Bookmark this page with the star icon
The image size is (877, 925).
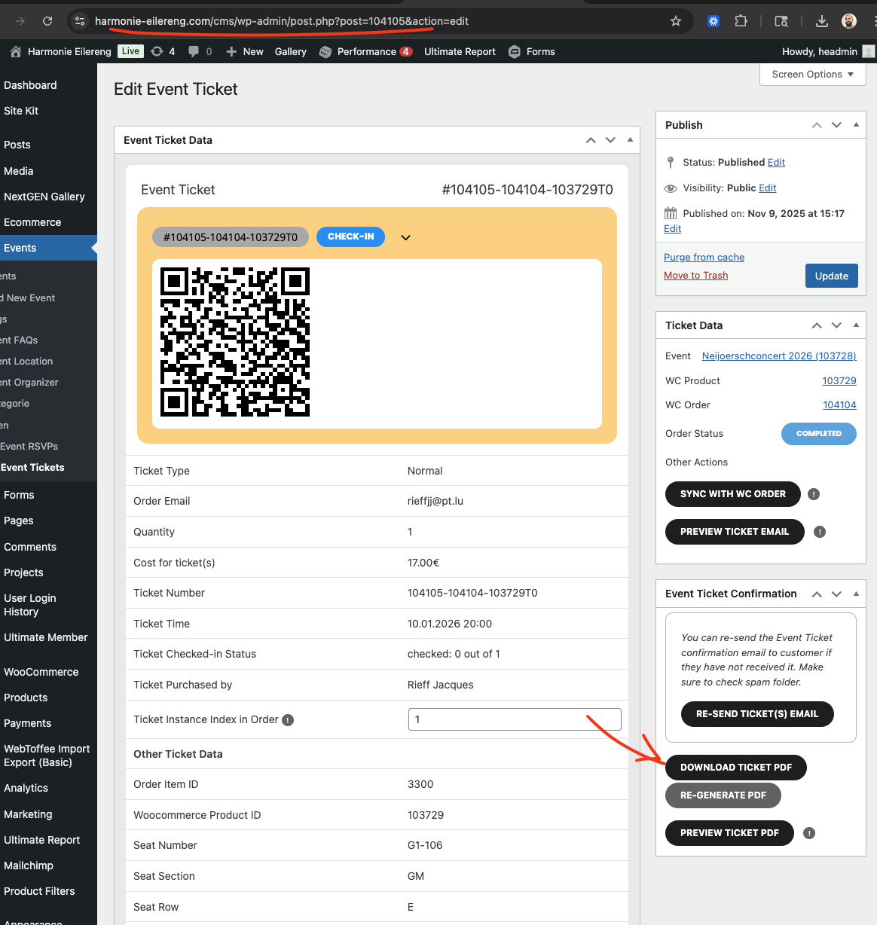(x=676, y=21)
